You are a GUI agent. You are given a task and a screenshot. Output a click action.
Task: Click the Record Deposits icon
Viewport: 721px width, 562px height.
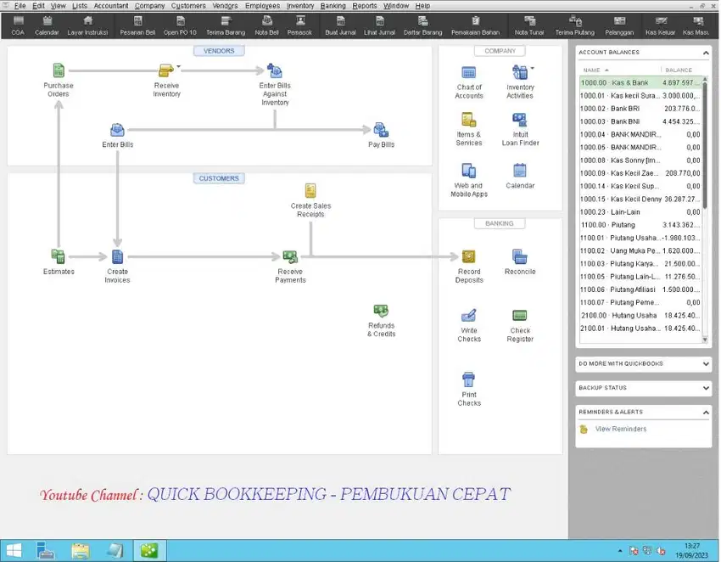468,257
